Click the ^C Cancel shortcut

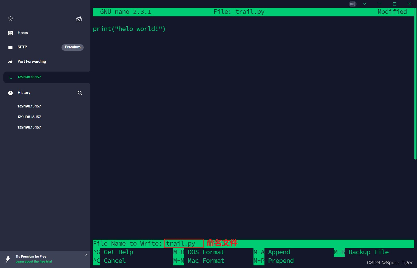[x=109, y=261]
